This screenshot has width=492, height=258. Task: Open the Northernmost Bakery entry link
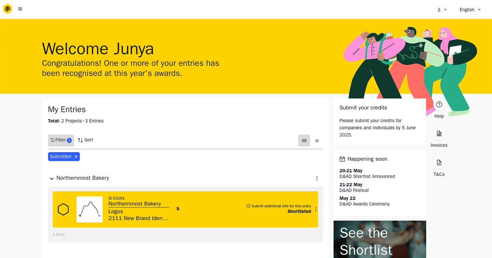click(x=135, y=204)
